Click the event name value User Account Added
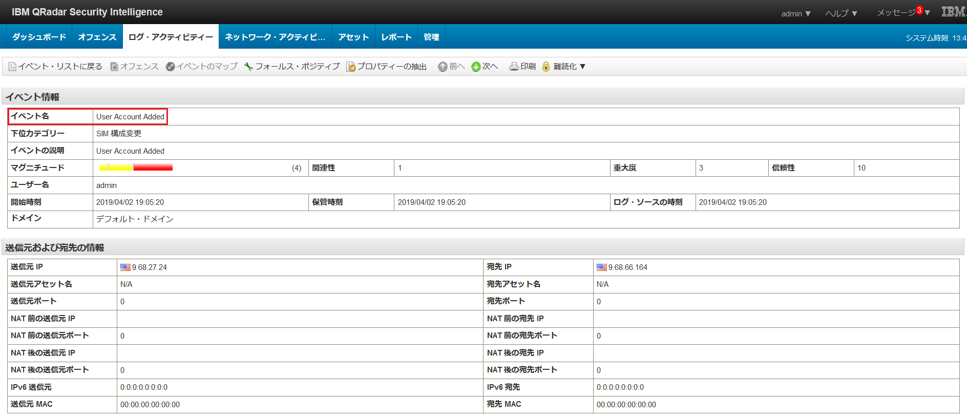Viewport: 967px width, 418px height. pyautogui.click(x=130, y=117)
